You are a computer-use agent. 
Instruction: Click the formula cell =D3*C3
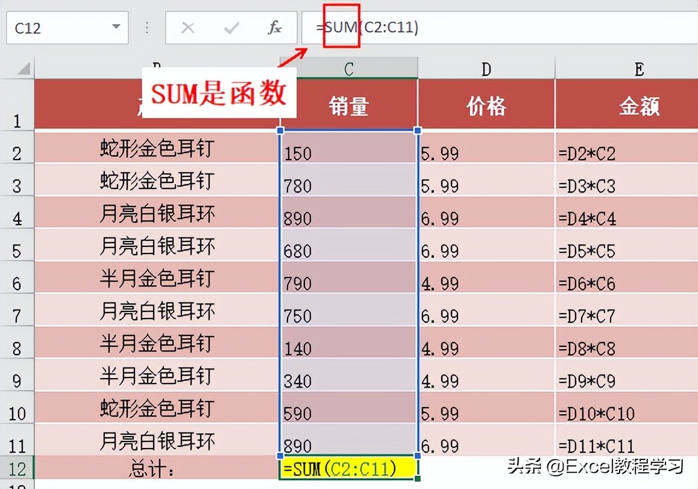(627, 179)
